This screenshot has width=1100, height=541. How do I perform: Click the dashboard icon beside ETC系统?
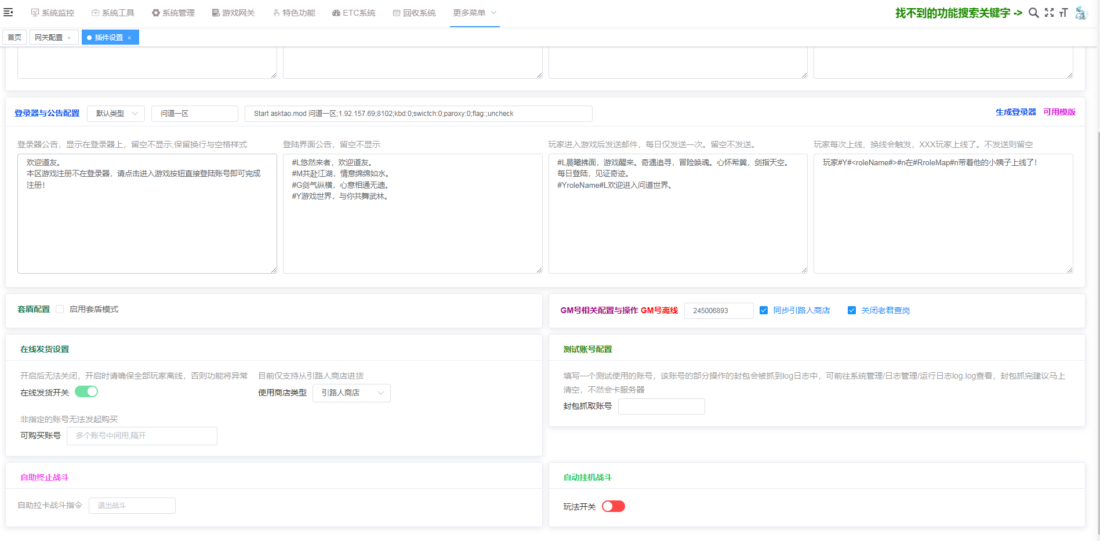[x=336, y=13]
